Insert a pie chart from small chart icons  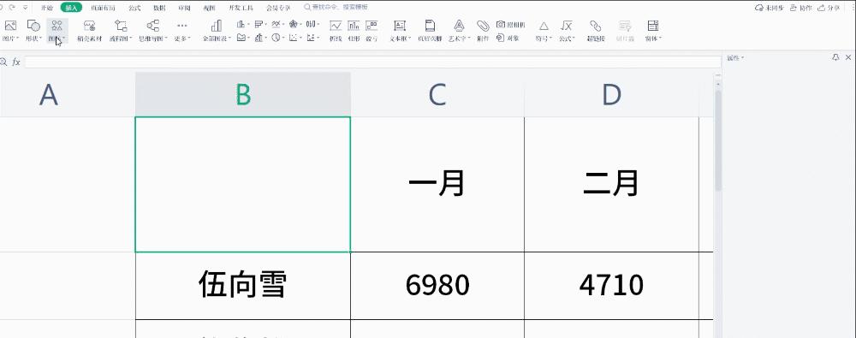pos(276,38)
